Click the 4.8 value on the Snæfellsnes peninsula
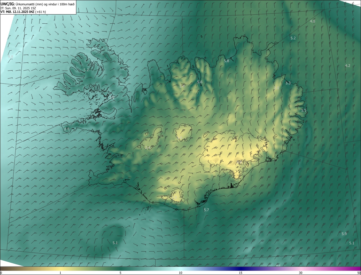The height and width of the screenshot is (275, 361). click(67, 129)
